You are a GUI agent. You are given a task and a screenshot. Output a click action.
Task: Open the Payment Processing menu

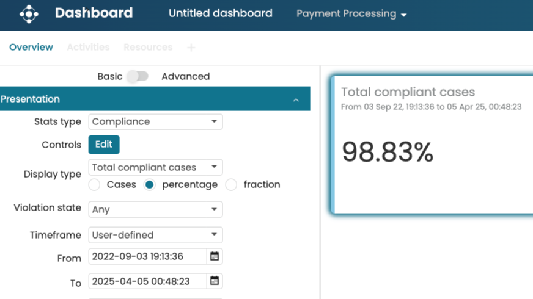(x=351, y=14)
